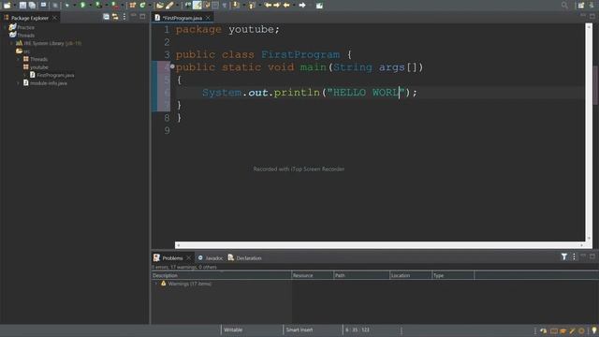This screenshot has height=337, width=599.
Task: Close the Package Explorer tab
Action: pos(54,18)
